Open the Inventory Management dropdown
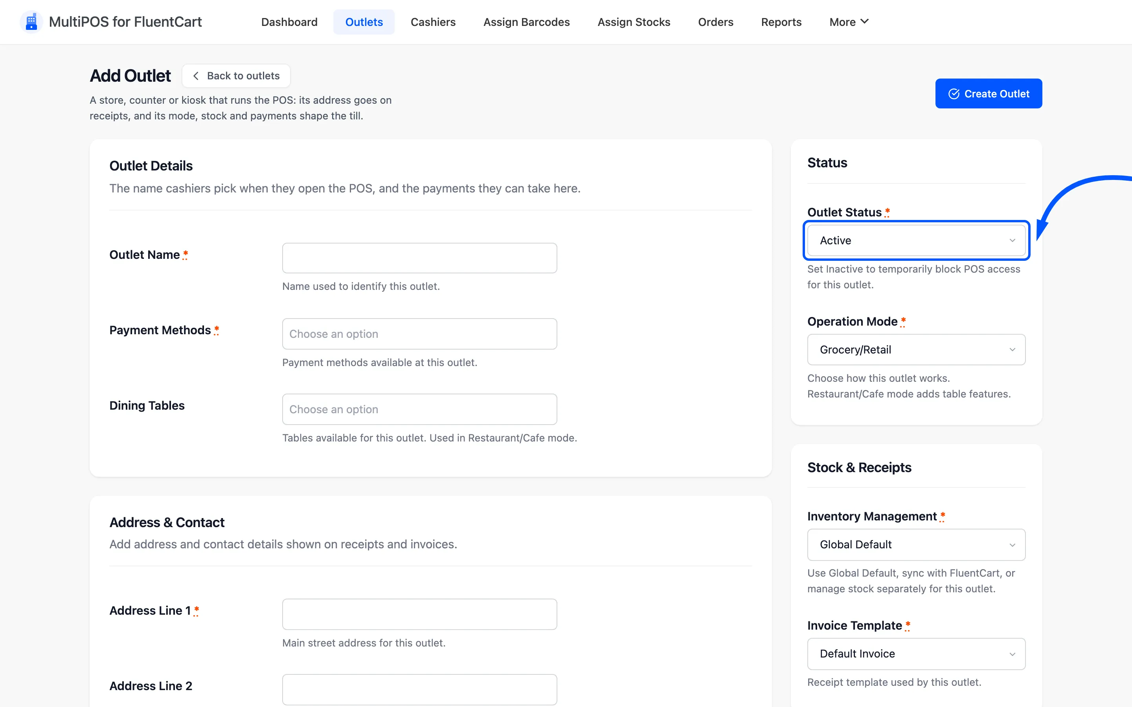1132x707 pixels. [916, 544]
